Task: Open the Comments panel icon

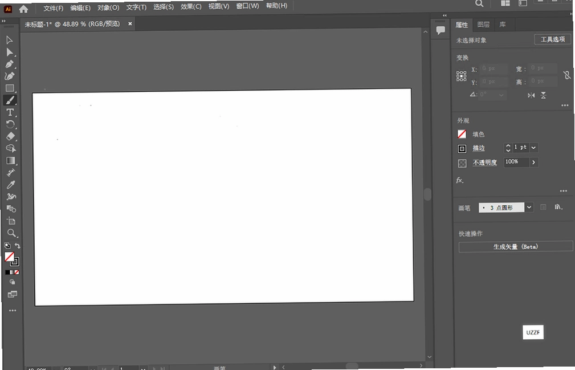Action: click(x=441, y=30)
